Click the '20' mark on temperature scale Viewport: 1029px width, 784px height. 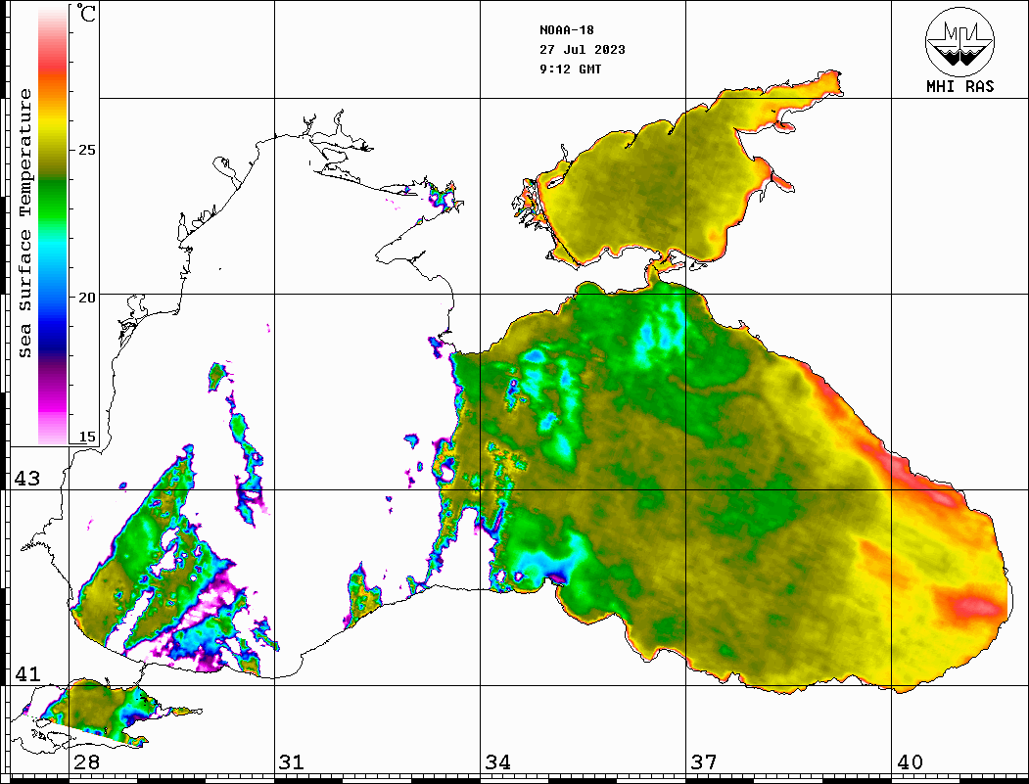pyautogui.click(x=86, y=298)
